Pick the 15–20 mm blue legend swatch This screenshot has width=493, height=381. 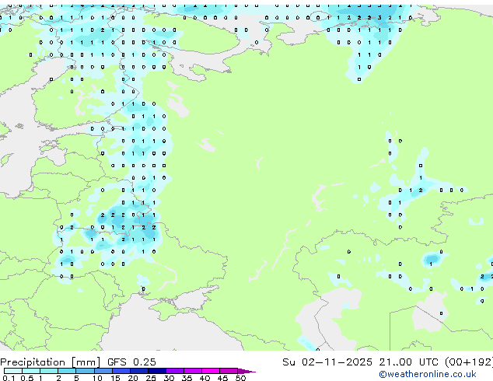point(121,371)
